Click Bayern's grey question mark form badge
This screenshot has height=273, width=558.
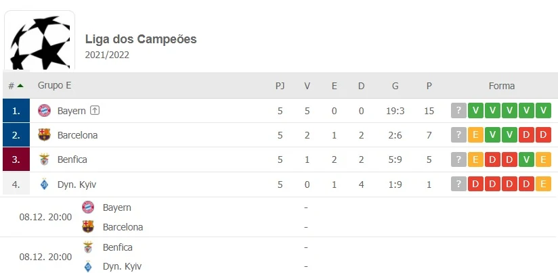coord(458,110)
